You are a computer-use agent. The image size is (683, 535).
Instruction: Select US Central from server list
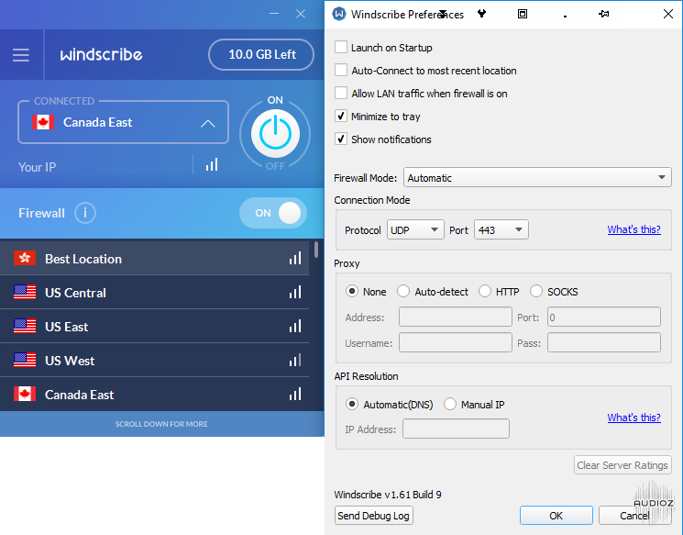point(155,292)
